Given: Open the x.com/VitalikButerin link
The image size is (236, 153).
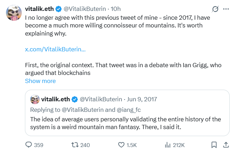Looking at the screenshot, I should [x=55, y=49].
